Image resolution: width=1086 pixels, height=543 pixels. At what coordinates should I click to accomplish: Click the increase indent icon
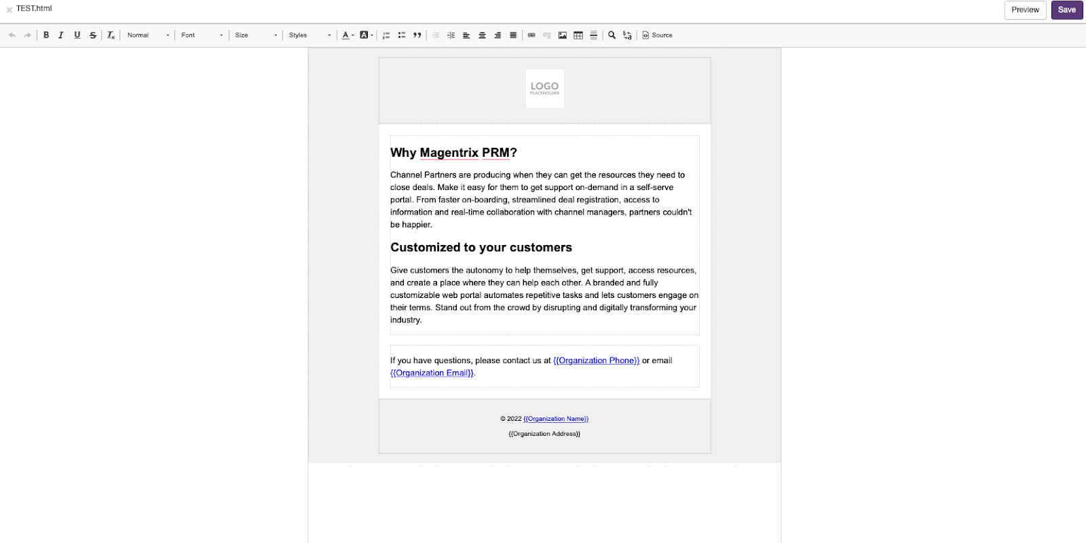pos(451,35)
